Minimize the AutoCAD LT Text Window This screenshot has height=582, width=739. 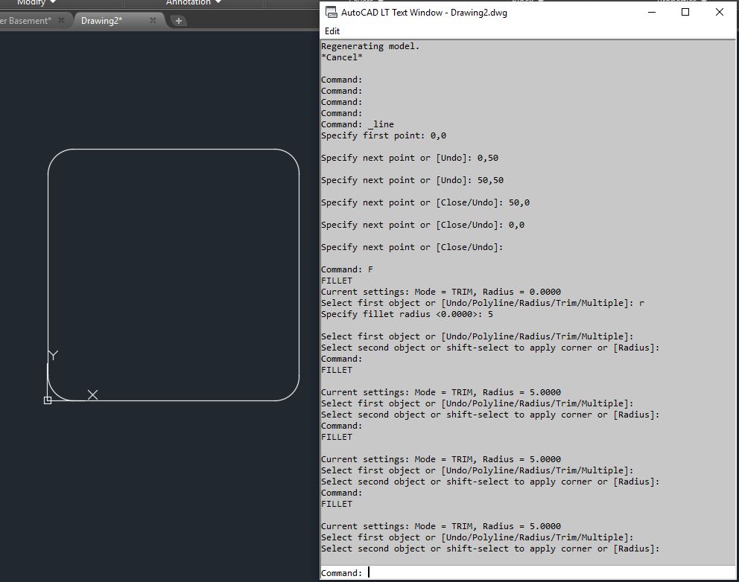652,12
